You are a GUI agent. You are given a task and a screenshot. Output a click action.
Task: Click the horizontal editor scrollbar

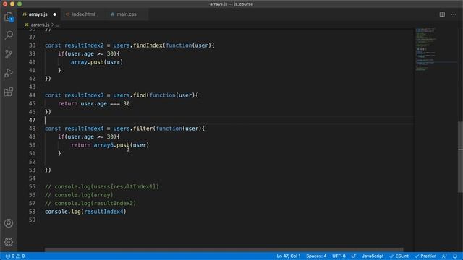coord(224,250)
